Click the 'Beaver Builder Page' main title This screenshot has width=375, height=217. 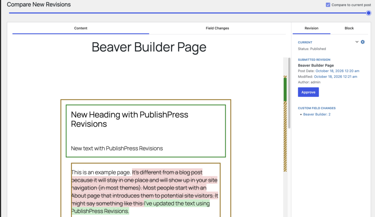(x=149, y=47)
